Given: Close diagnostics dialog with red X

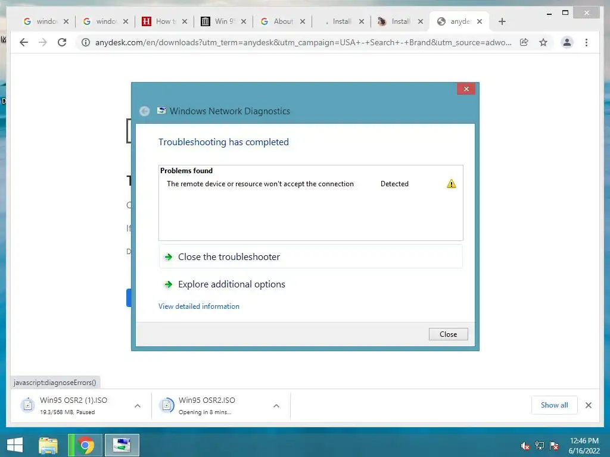Looking at the screenshot, I should coord(466,89).
